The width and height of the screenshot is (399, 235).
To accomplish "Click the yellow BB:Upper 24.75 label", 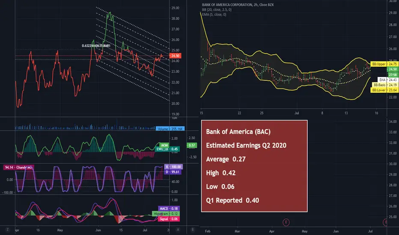I will pyautogui.click(x=384, y=64).
